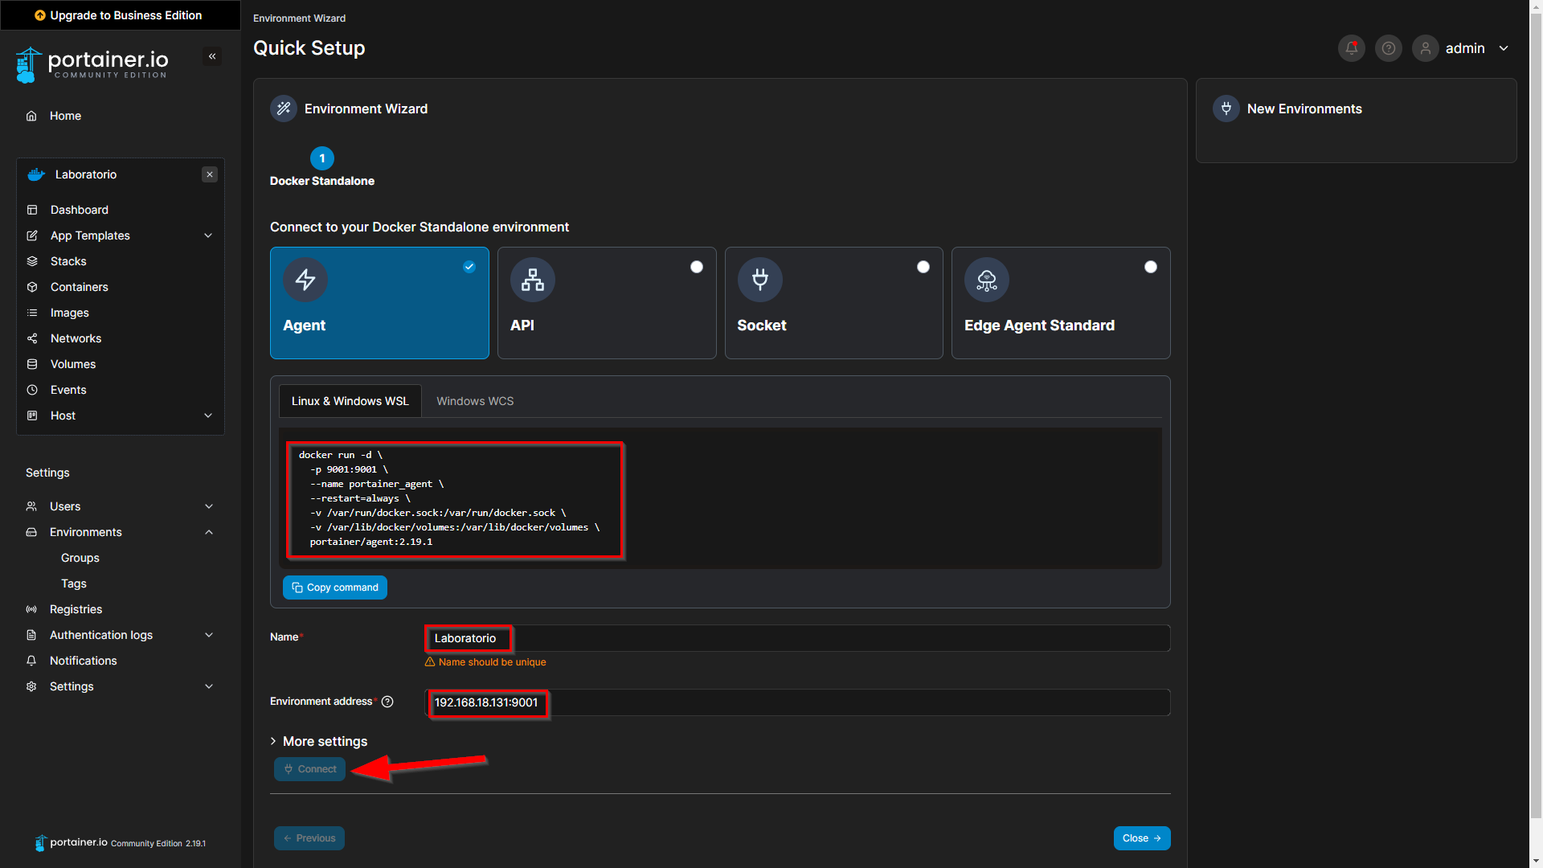The image size is (1543, 868).
Task: Click the notifications bell icon
Action: pos(1352,48)
